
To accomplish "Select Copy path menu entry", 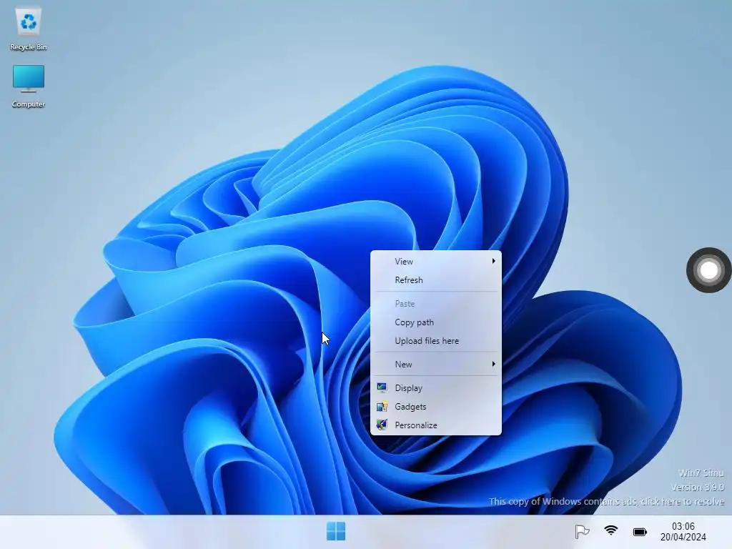I will 436,322.
